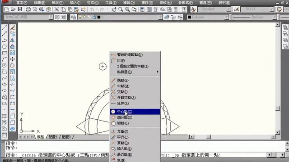Open the AutoCAD workspace dropdown
289x162 pixels.
coord(51,17)
